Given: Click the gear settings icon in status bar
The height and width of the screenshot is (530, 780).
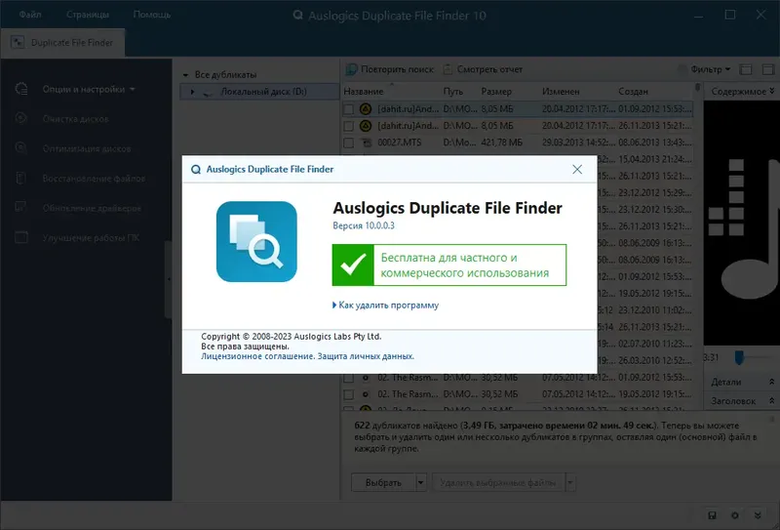Looking at the screenshot, I should click(735, 515).
